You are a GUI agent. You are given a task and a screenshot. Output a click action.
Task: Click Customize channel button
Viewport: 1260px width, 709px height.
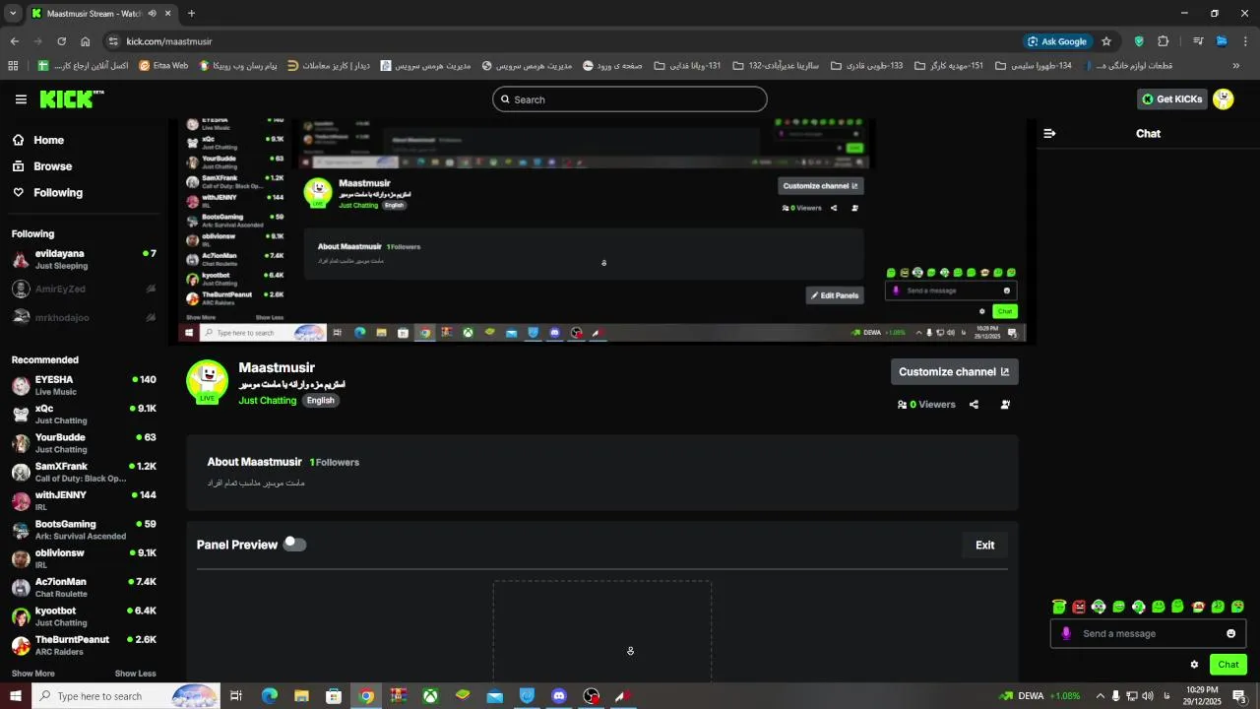click(954, 371)
